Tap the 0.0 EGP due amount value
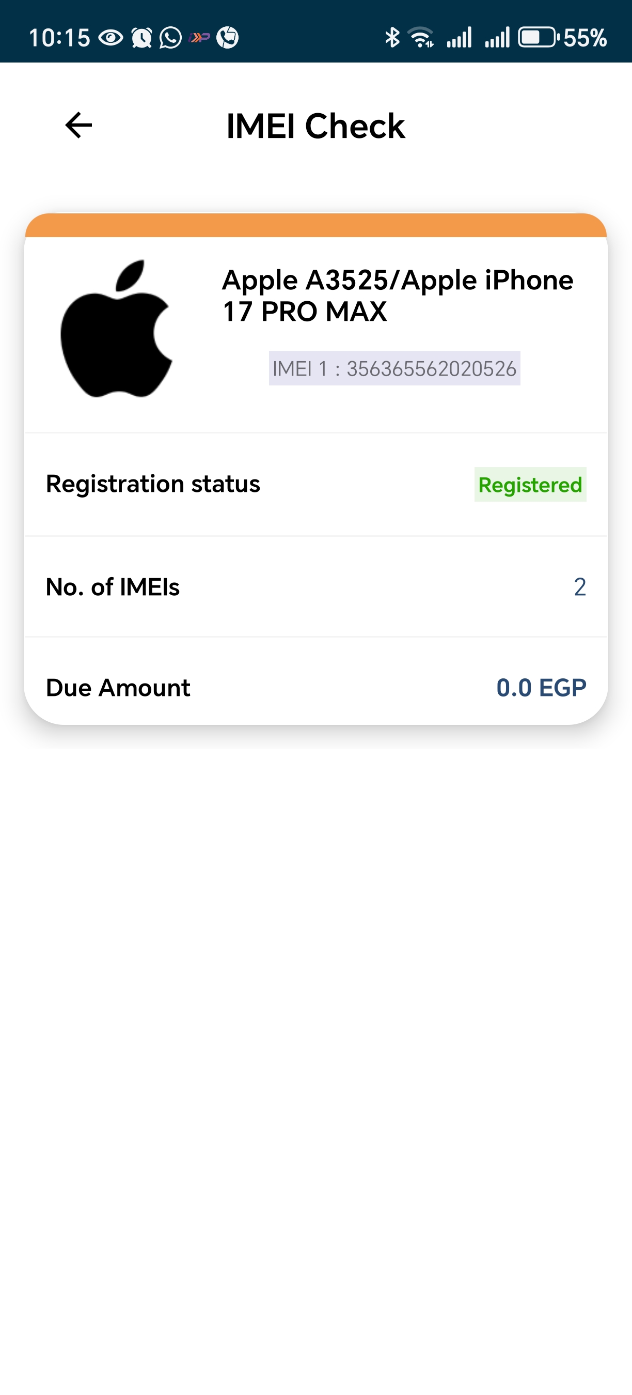This screenshot has width=632, height=1395. 541,688
